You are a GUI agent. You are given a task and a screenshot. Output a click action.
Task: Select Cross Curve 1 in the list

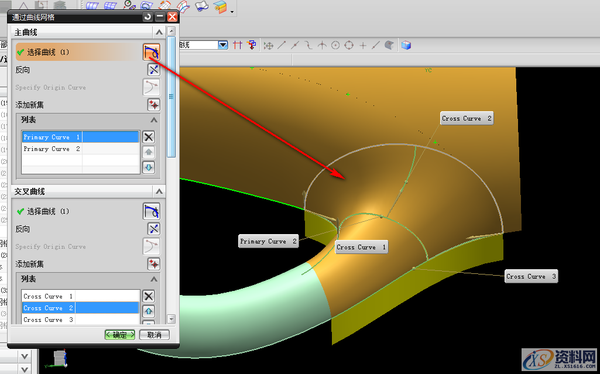[x=48, y=297]
